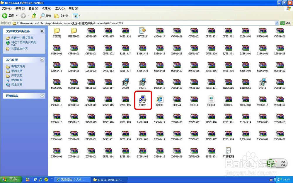This screenshot has height=183, width=293.
Task: Open the MSDE2000 folder
Action: pyautogui.click(x=74, y=32)
